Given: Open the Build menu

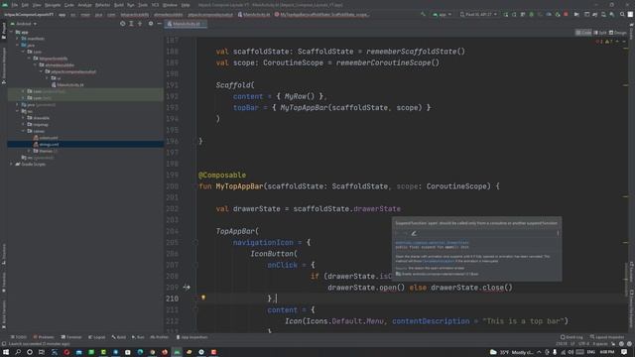Looking at the screenshot, I should tap(119, 5).
